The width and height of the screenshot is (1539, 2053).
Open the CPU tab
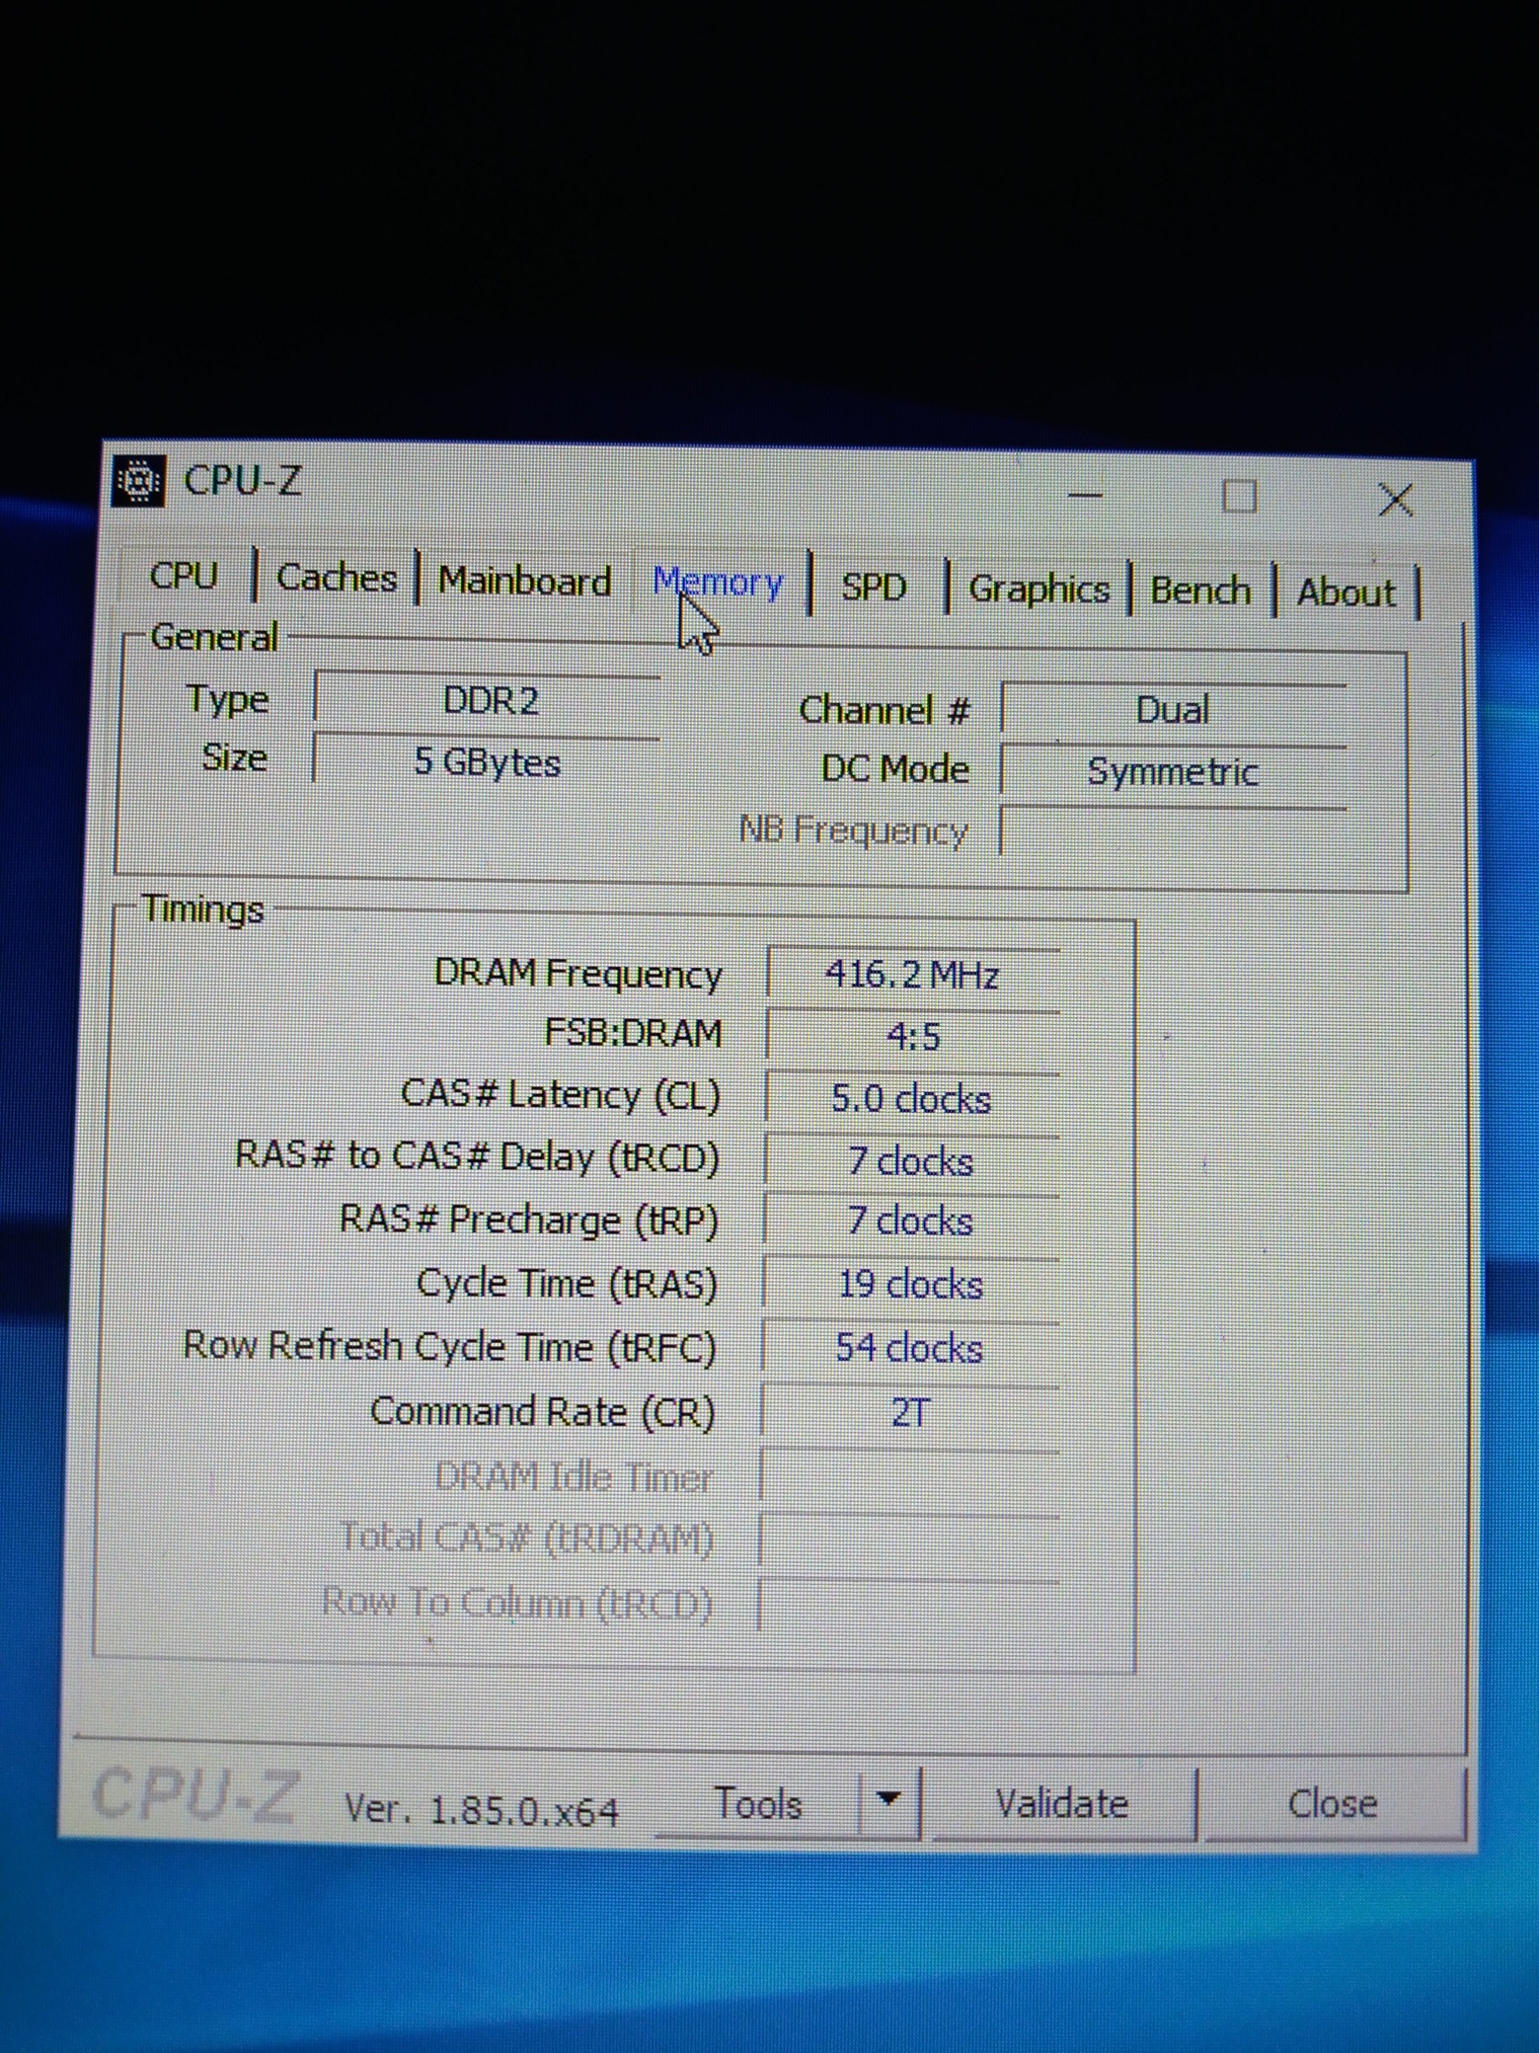(x=184, y=576)
